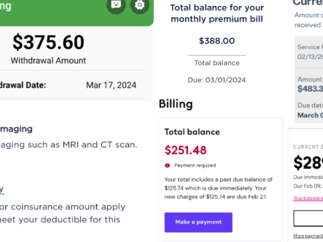Viewport: 323px width, 242px height.
Task: Open the chat bot smiley icon
Action: coord(116,5)
